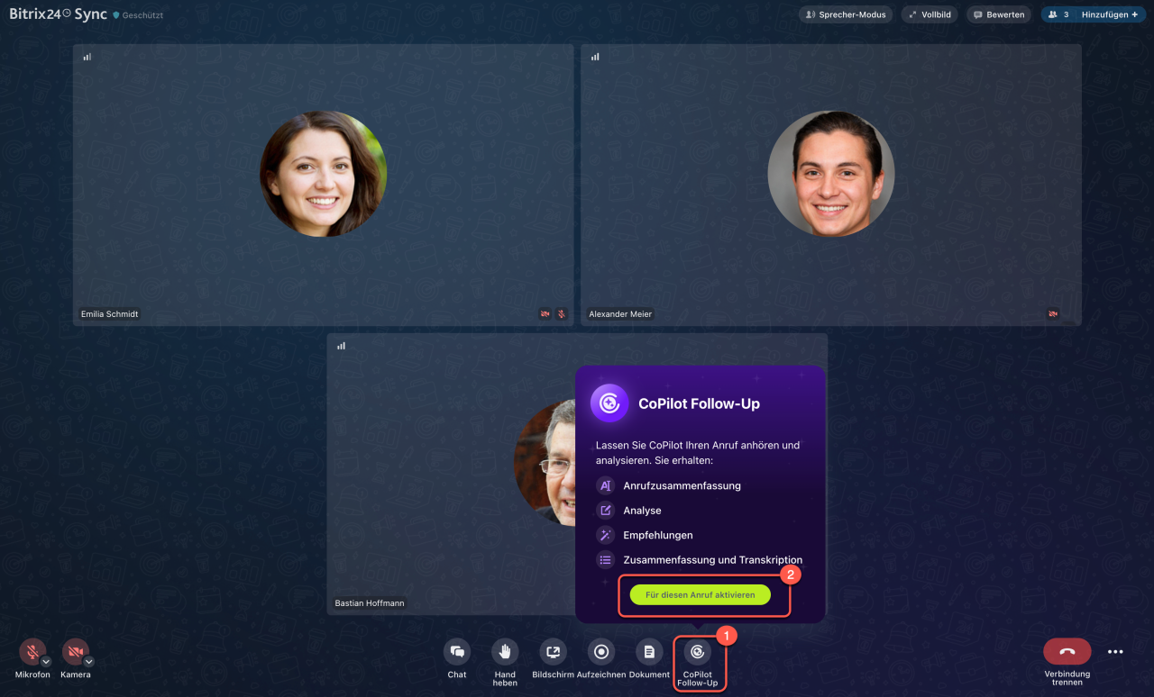The width and height of the screenshot is (1154, 697).
Task: Click Bastian Hoffmann's avatar
Action: click(x=545, y=463)
